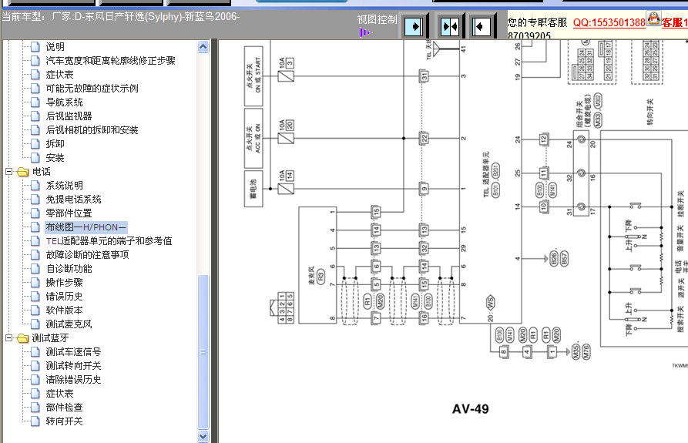Click document icon beside 后视监视器
688x443 pixels.
[x=35, y=116]
